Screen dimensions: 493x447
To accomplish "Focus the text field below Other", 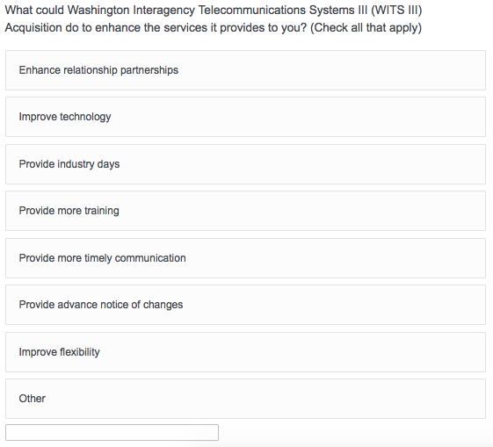I will [x=112, y=433].
